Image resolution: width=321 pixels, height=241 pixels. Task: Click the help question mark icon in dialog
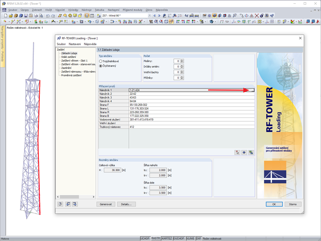(60, 204)
